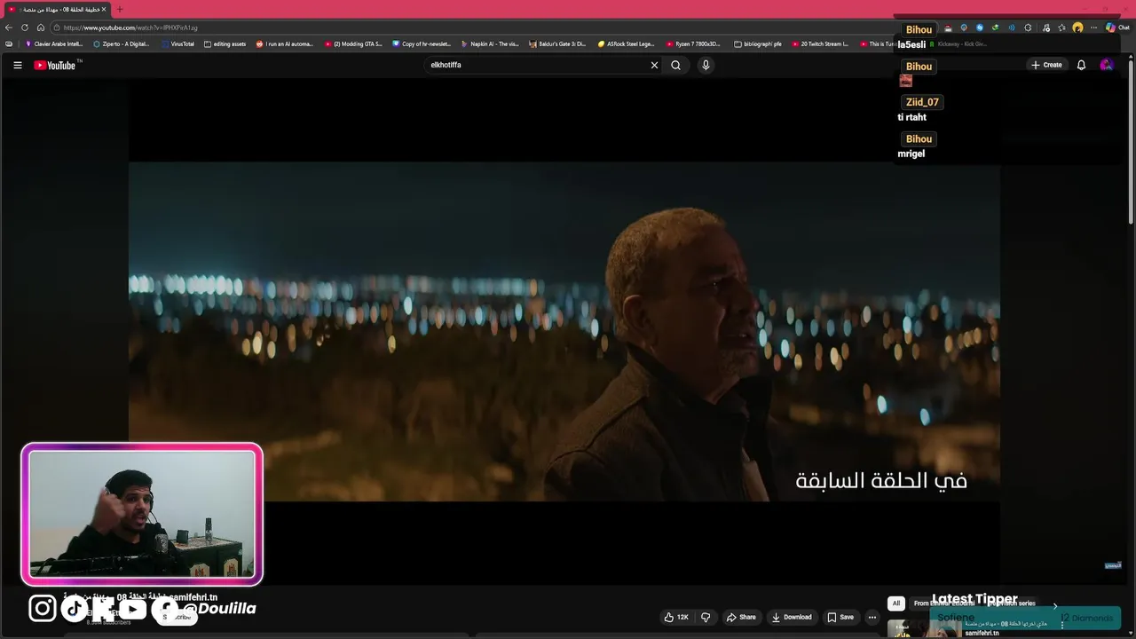This screenshot has height=639, width=1136.
Task: Select the YouTube video browser tab
Action: [57, 9]
